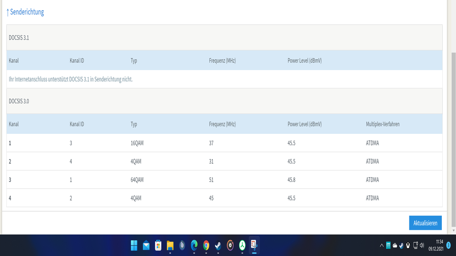
Task: Select the 64QAM type cell
Action: [x=137, y=180]
